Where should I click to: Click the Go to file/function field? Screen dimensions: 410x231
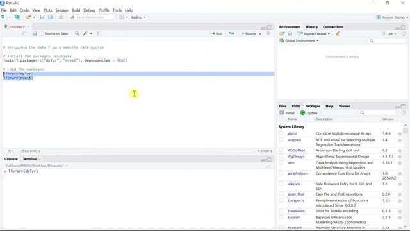coord(92,17)
